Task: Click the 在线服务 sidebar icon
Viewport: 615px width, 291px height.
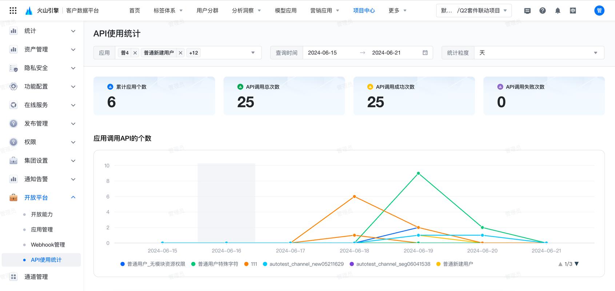Action: (x=13, y=105)
